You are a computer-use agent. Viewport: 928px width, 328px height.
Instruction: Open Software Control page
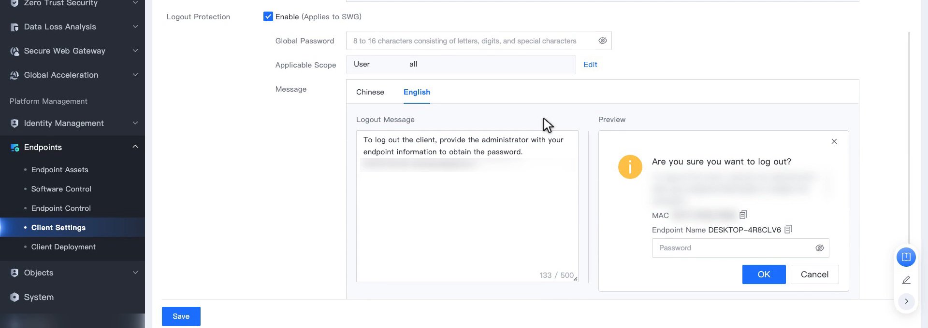pyautogui.click(x=61, y=189)
